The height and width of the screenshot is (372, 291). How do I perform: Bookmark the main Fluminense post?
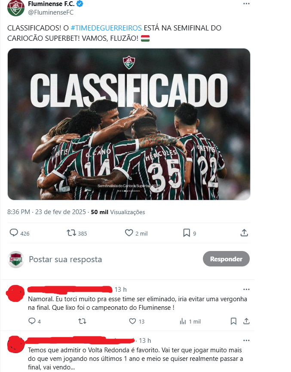pyautogui.click(x=187, y=233)
